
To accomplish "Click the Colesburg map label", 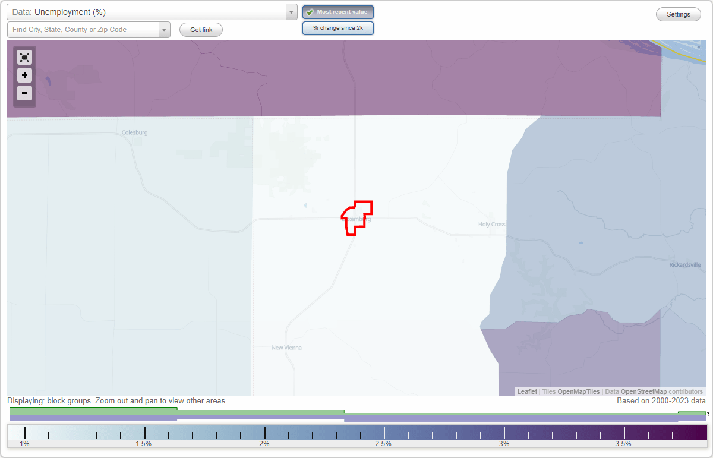I will [x=134, y=132].
